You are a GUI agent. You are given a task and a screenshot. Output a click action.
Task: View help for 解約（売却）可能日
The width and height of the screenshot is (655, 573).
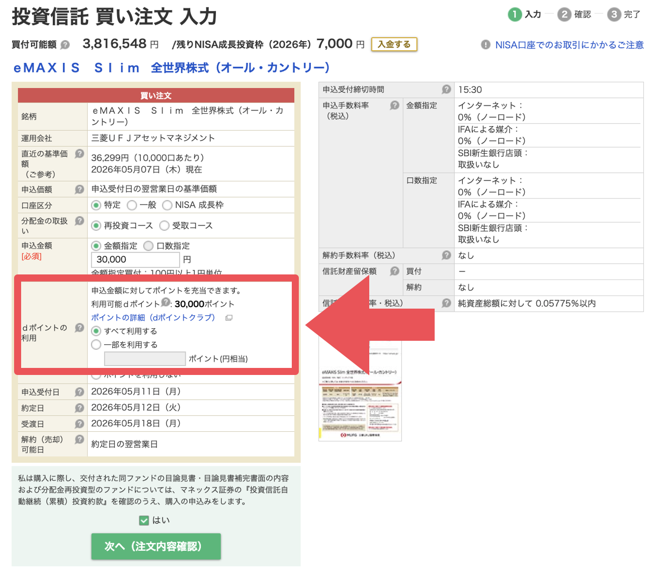(79, 439)
